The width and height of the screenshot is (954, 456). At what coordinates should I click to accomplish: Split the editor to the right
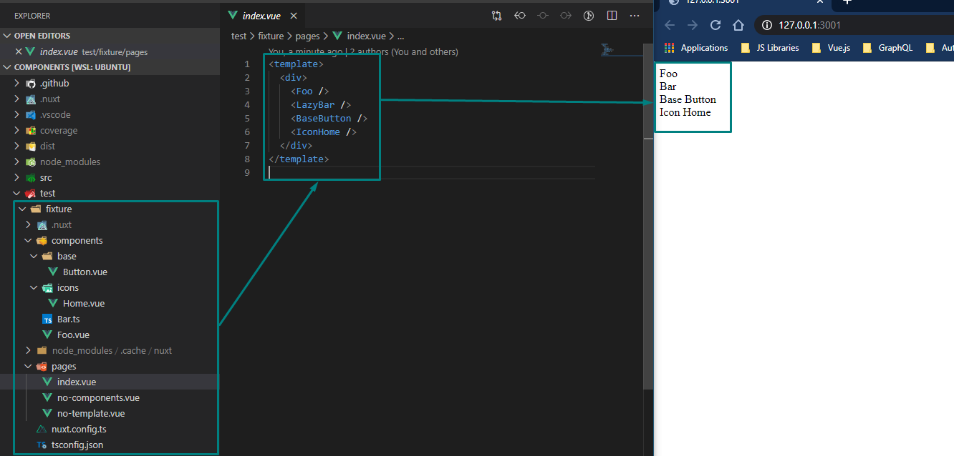(612, 16)
